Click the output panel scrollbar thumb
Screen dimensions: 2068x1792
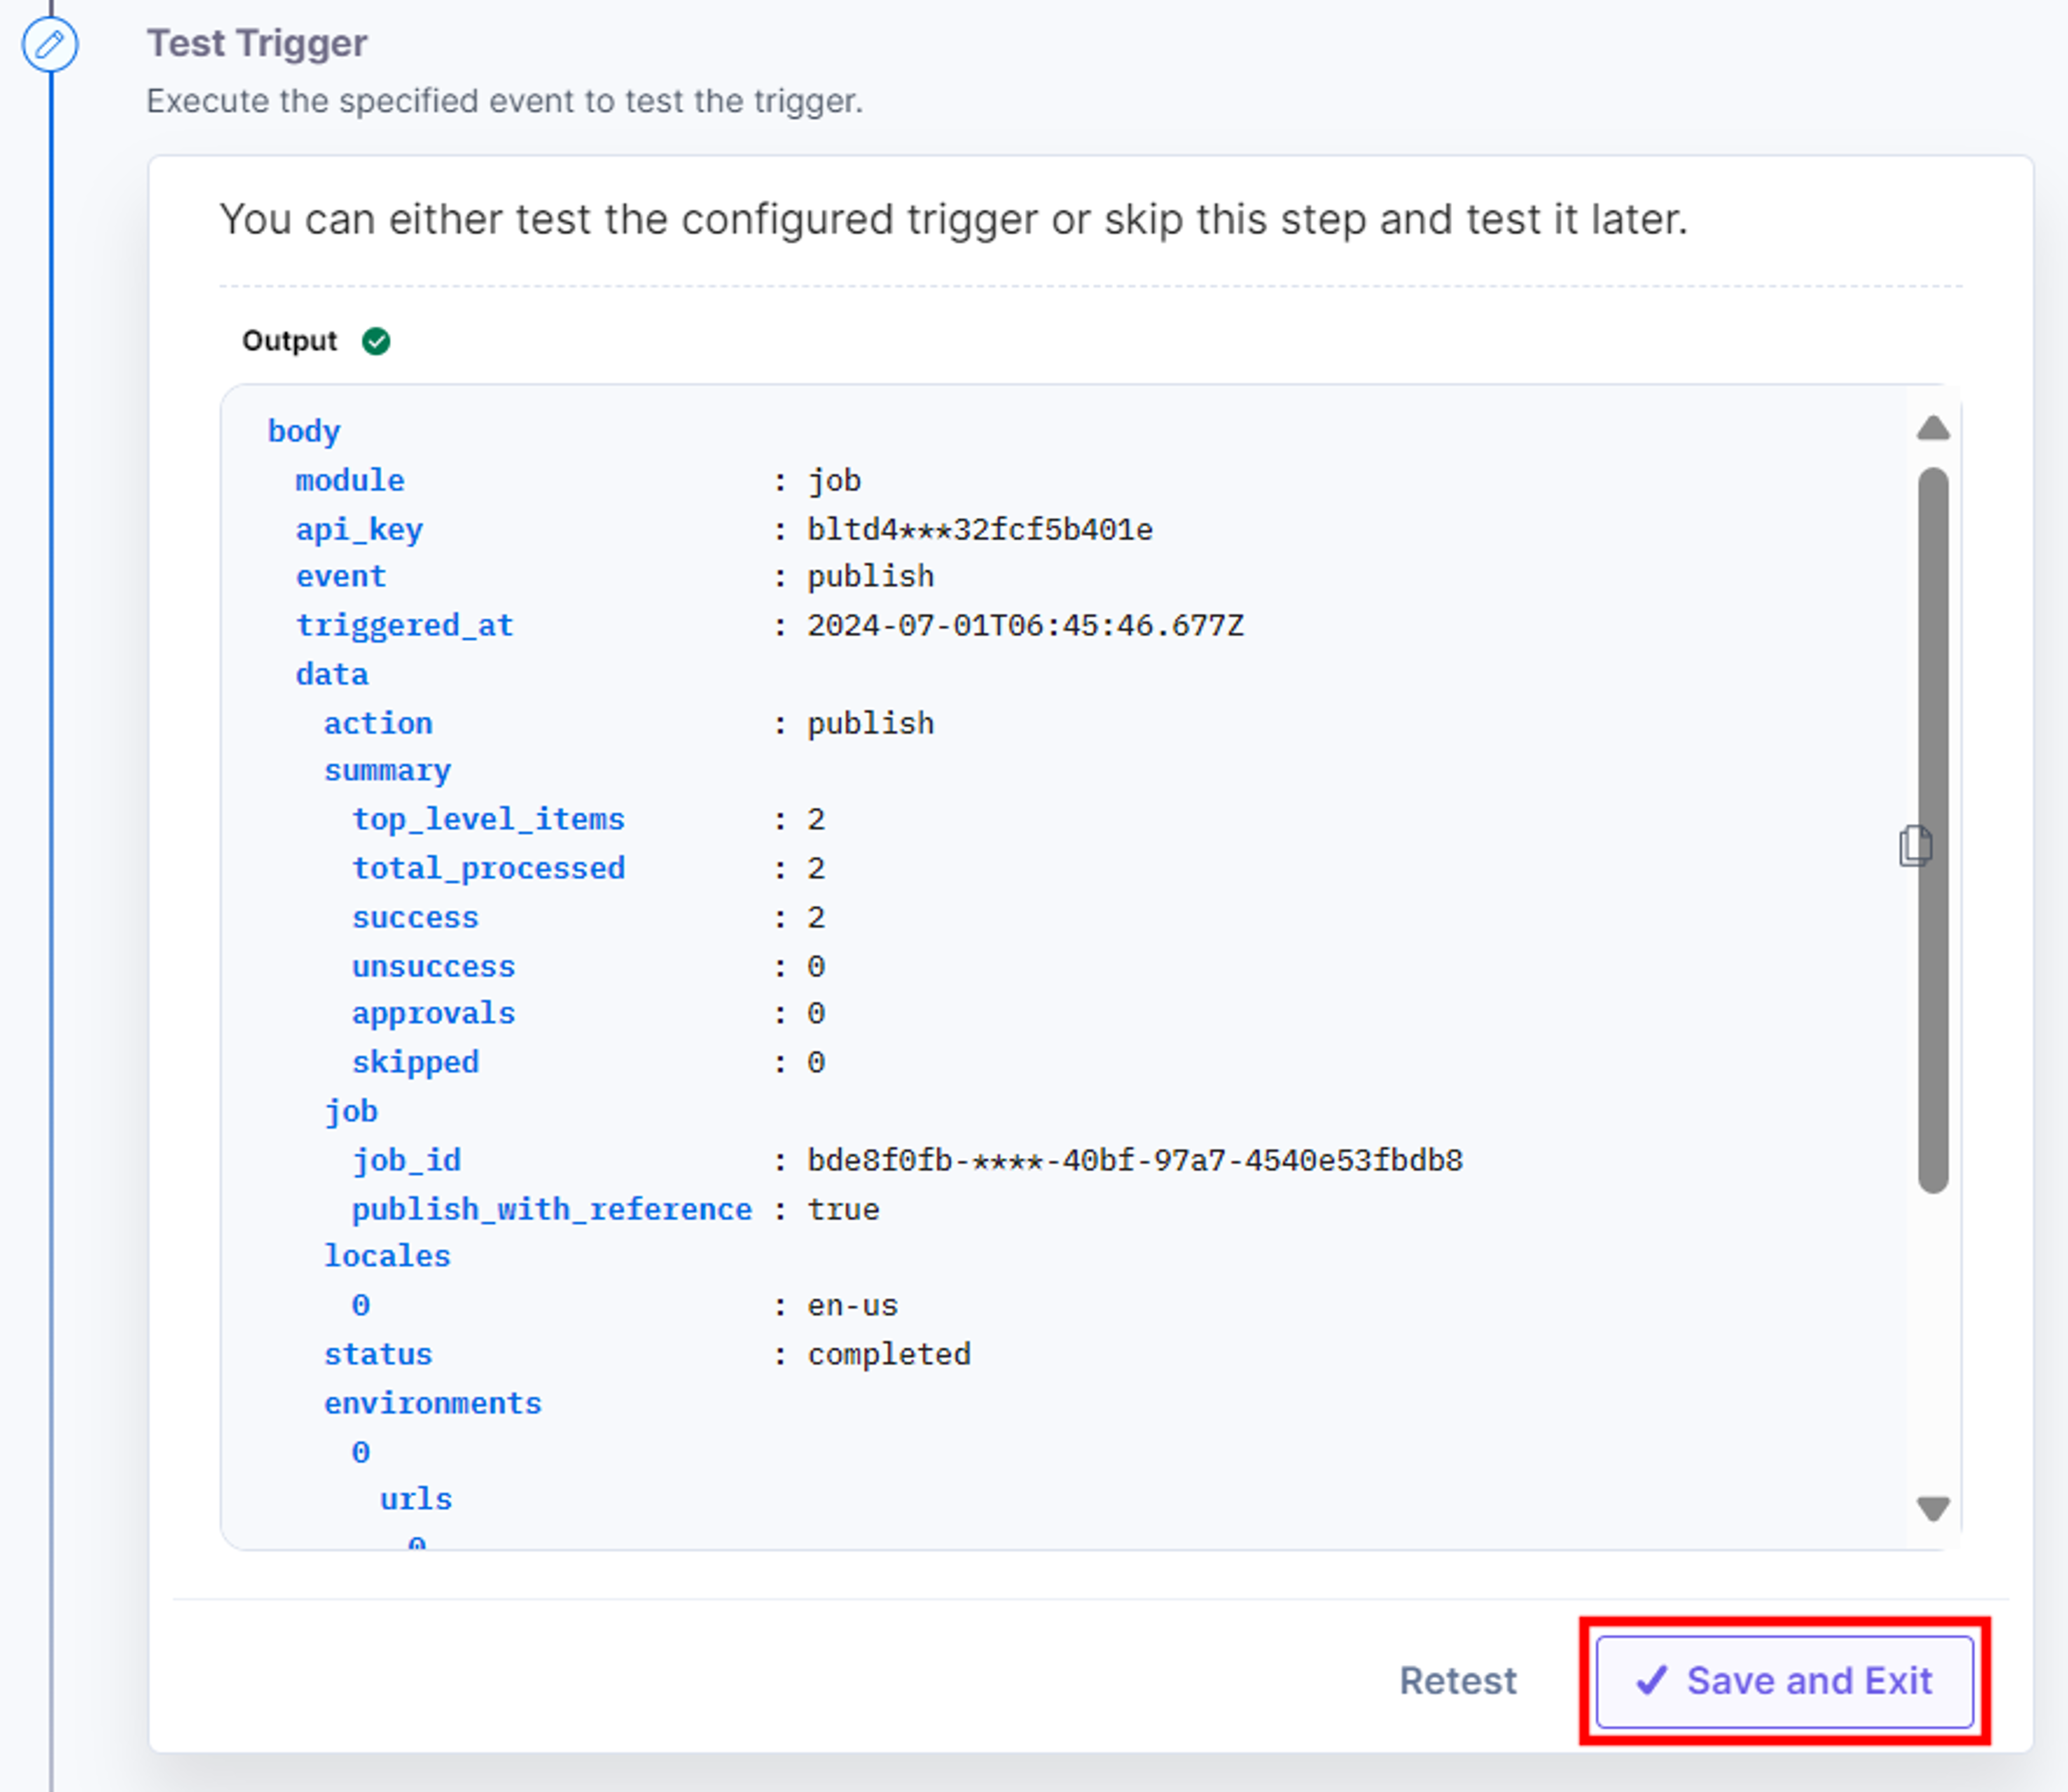pyautogui.click(x=1933, y=830)
